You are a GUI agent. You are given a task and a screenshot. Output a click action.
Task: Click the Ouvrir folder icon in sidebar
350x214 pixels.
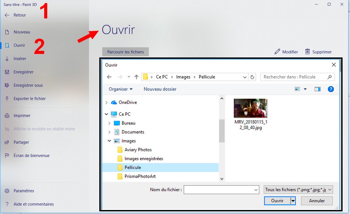point(7,45)
